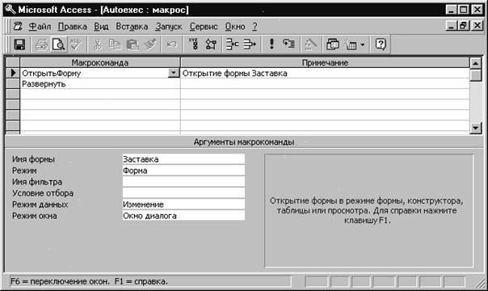Click the Режим field containing Форма
The width and height of the screenshot is (488, 291).
183,171
